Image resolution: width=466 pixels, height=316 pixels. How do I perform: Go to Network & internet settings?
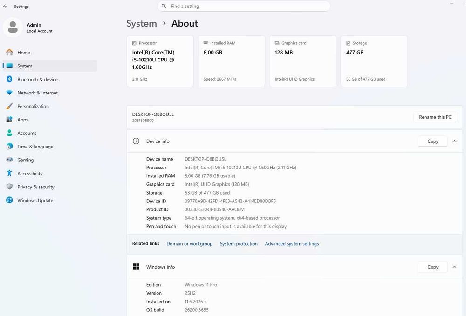[50, 93]
